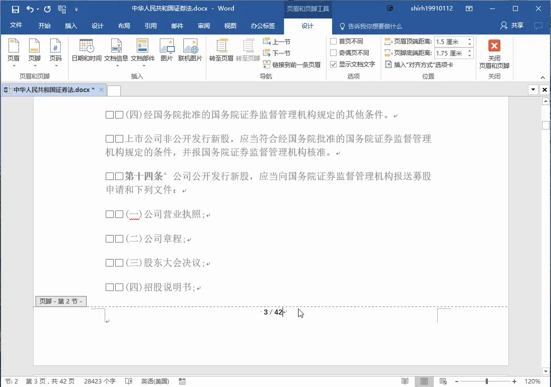
Task: Increase 页脚底端距离 with up arrow
Action: point(469,51)
